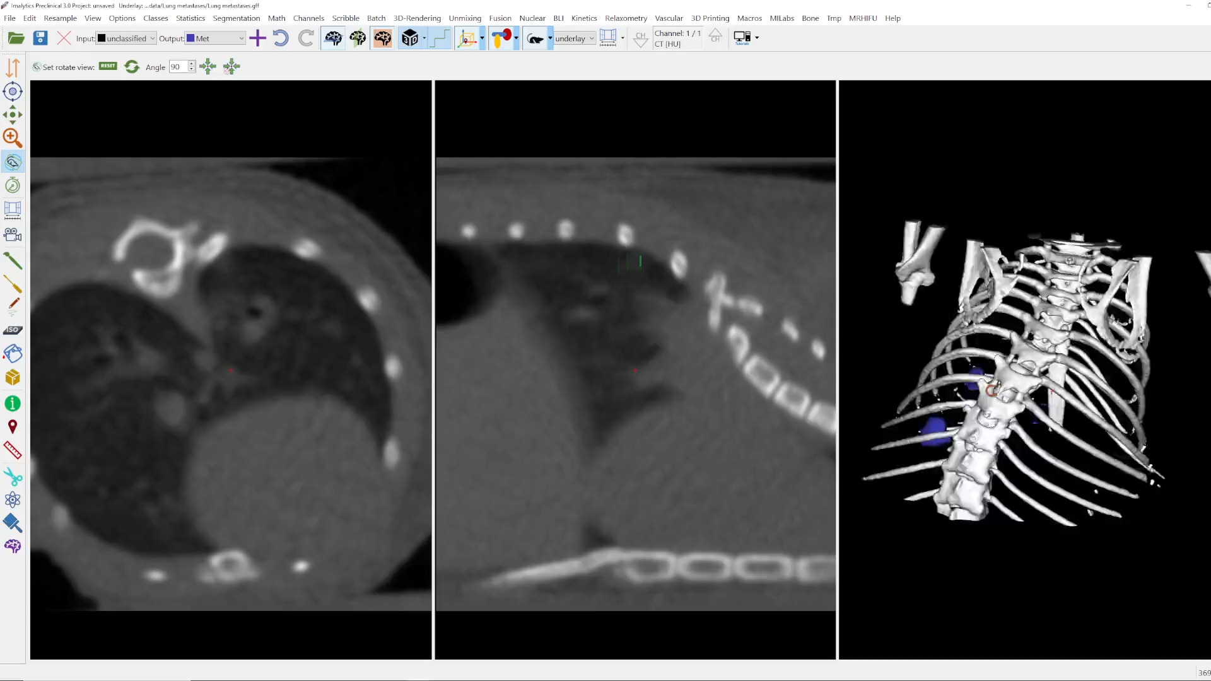Open the Output class combo box showing Met

click(215, 38)
